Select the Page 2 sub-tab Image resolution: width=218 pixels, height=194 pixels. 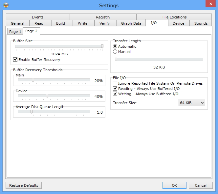(31, 31)
